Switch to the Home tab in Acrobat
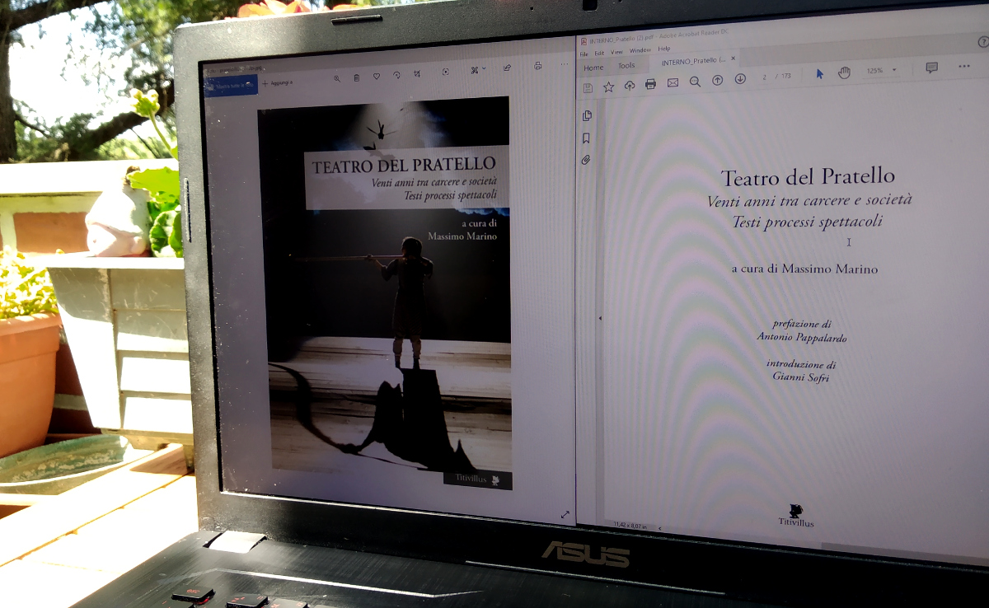This screenshot has width=989, height=608. (593, 68)
